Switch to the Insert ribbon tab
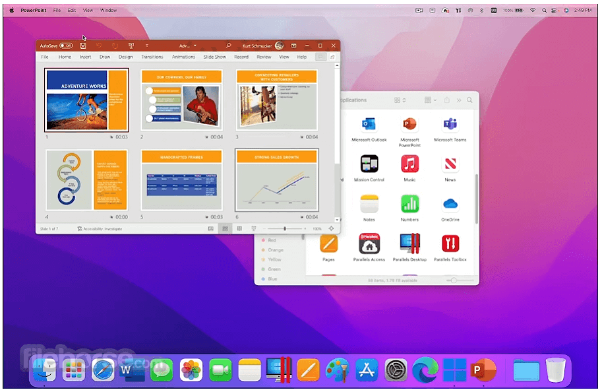 click(86, 57)
